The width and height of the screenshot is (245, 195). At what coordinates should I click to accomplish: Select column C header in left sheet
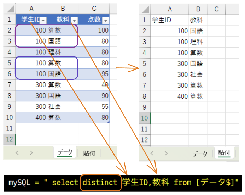(94, 9)
